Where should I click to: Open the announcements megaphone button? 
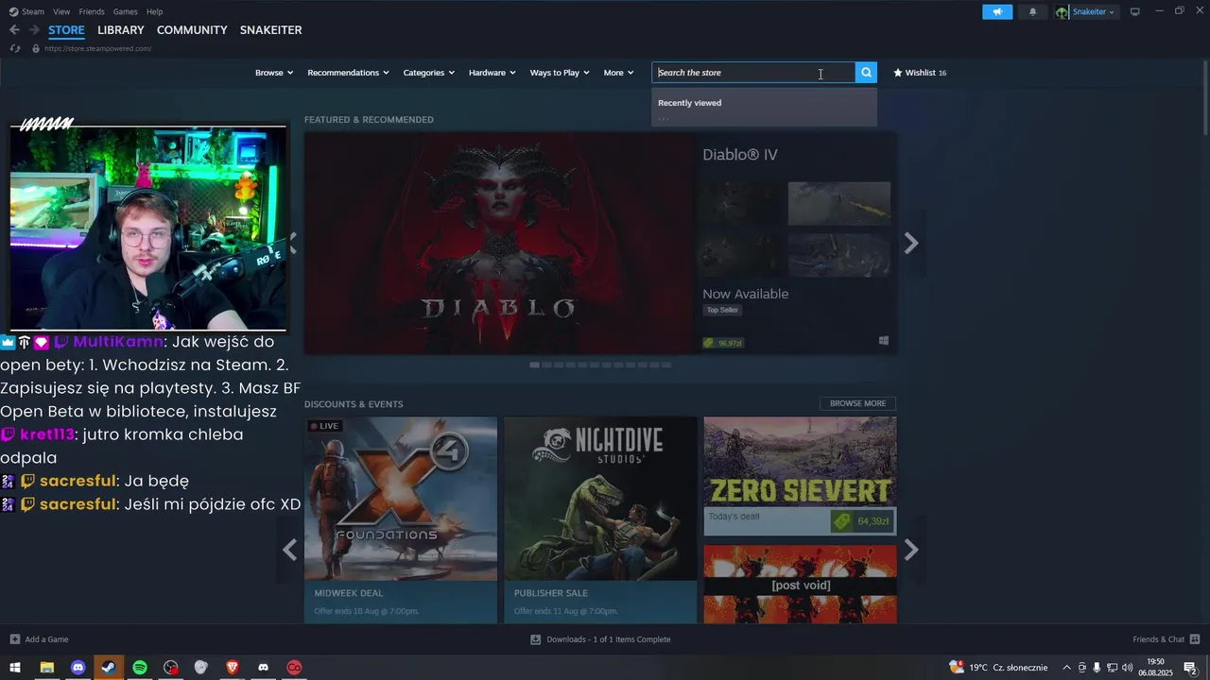pos(997,11)
